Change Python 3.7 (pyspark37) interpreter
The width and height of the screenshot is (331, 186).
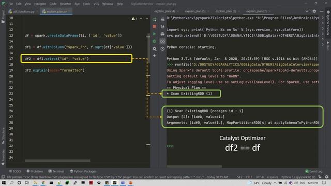[x=298, y=177]
